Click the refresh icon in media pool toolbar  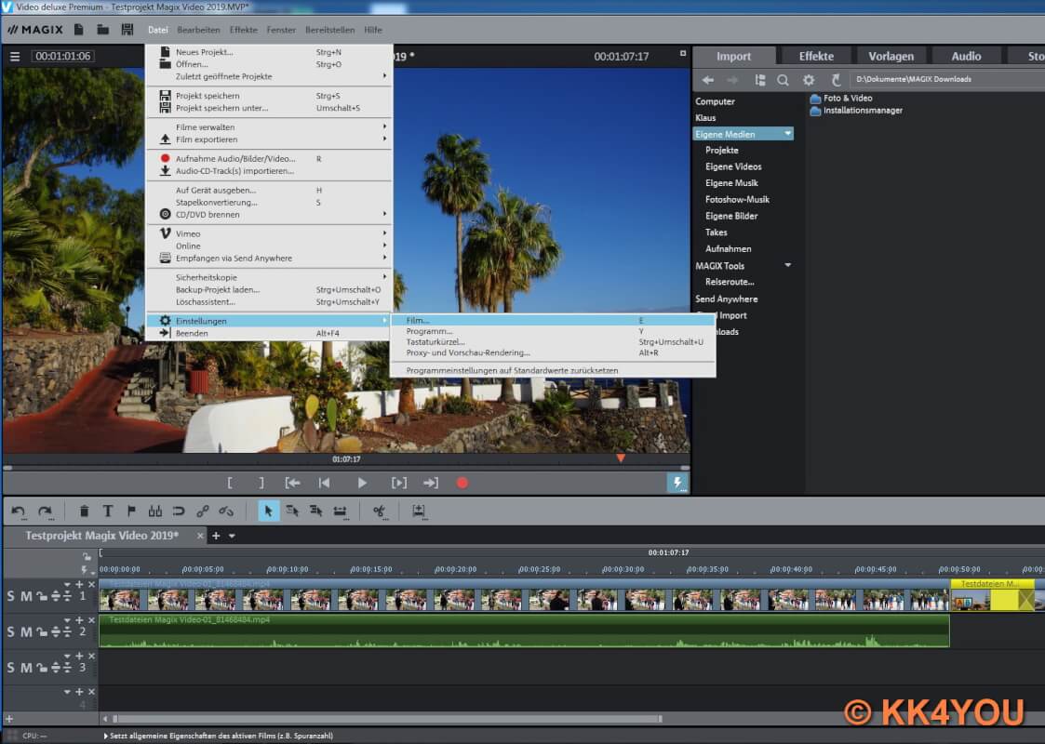coord(836,80)
